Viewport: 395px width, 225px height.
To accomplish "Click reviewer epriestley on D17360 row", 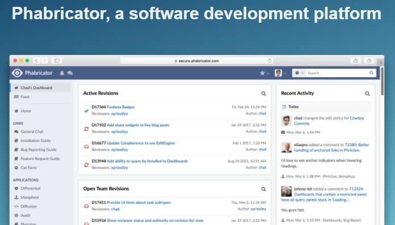I will click(x=120, y=114).
